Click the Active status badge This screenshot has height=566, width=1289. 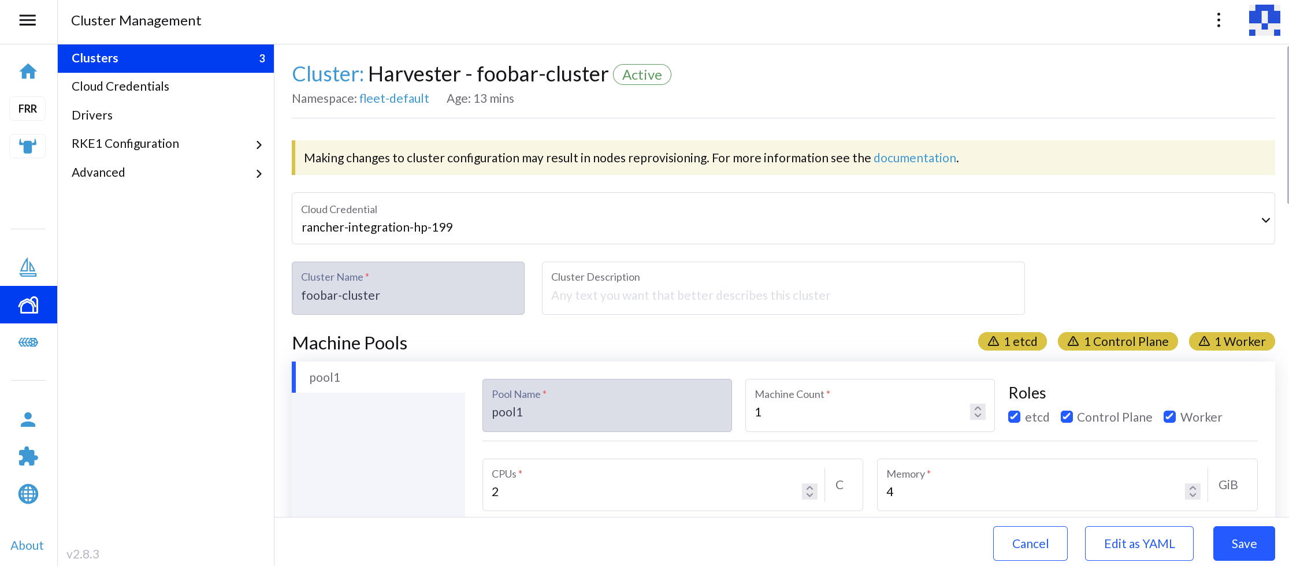click(642, 75)
